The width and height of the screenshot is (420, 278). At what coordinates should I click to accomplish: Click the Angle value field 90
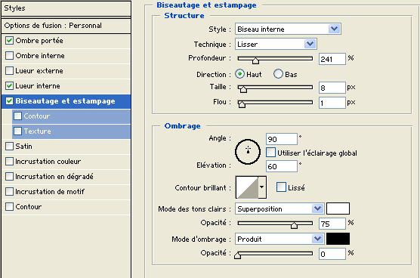(282, 139)
